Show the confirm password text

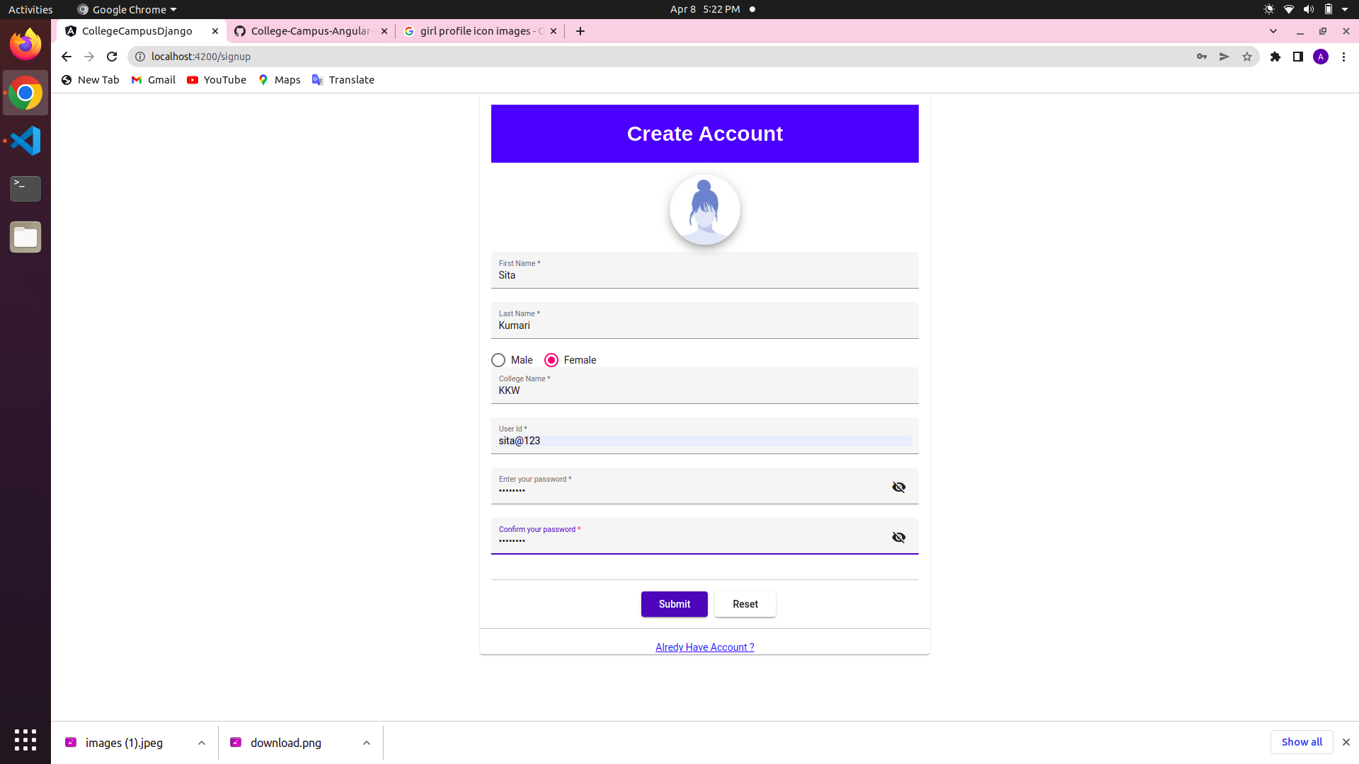coord(898,537)
